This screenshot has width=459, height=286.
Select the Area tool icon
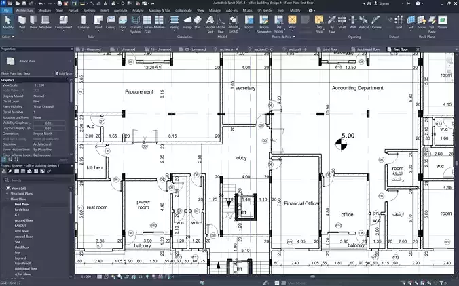pyautogui.click(x=292, y=20)
